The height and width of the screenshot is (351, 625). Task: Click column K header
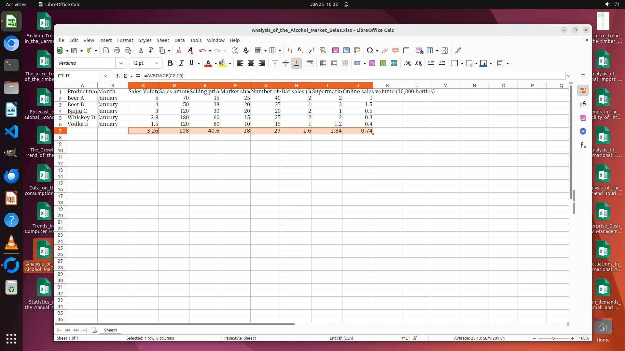click(387, 85)
